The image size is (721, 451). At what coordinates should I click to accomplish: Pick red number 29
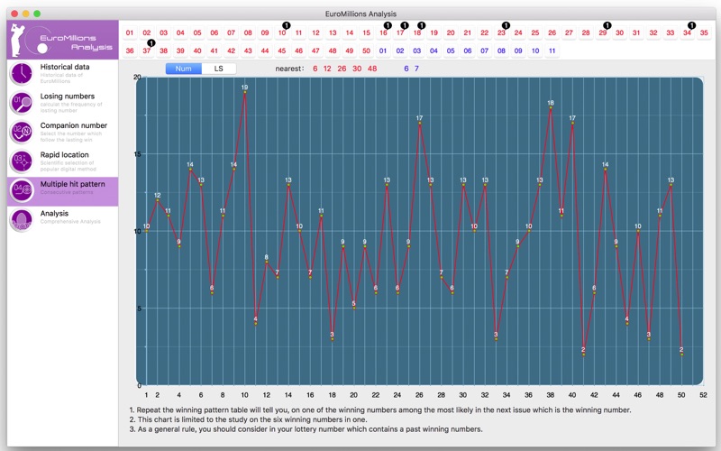pyautogui.click(x=603, y=32)
